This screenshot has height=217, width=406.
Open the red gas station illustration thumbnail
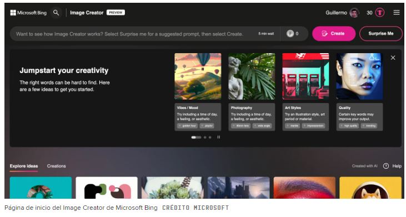[305, 76]
